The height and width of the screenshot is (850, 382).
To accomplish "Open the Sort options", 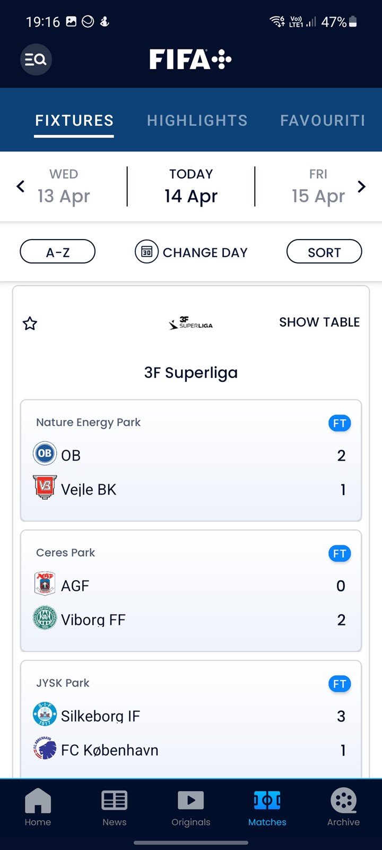I will pyautogui.click(x=324, y=252).
